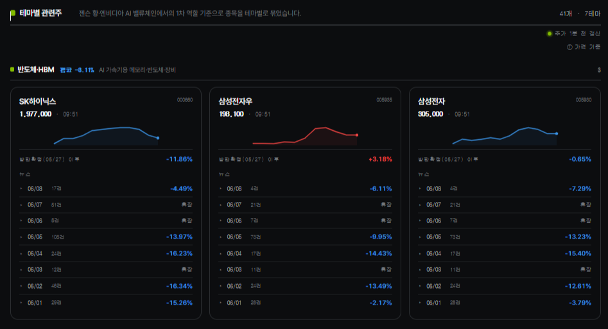Click the 반도체·HBM theme heading
The width and height of the screenshot is (608, 329).
click(x=36, y=70)
